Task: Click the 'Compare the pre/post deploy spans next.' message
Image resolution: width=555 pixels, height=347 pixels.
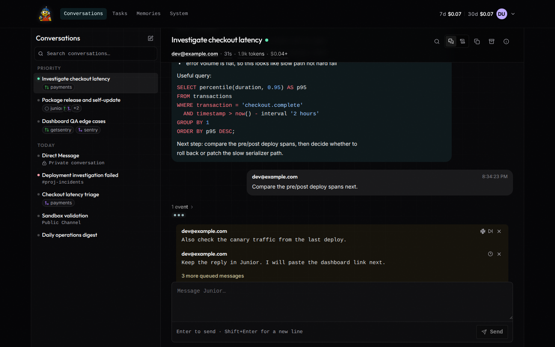Action: pyautogui.click(x=305, y=187)
